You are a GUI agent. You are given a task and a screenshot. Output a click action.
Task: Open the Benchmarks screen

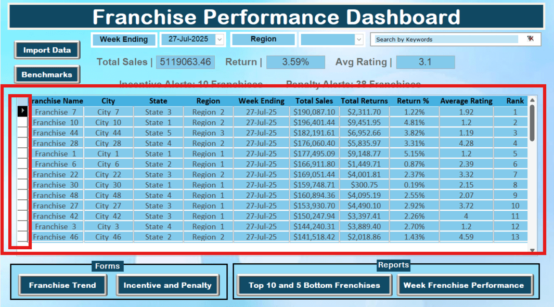[47, 74]
